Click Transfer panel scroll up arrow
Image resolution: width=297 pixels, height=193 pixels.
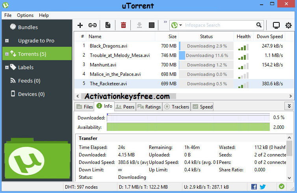tap(289, 138)
